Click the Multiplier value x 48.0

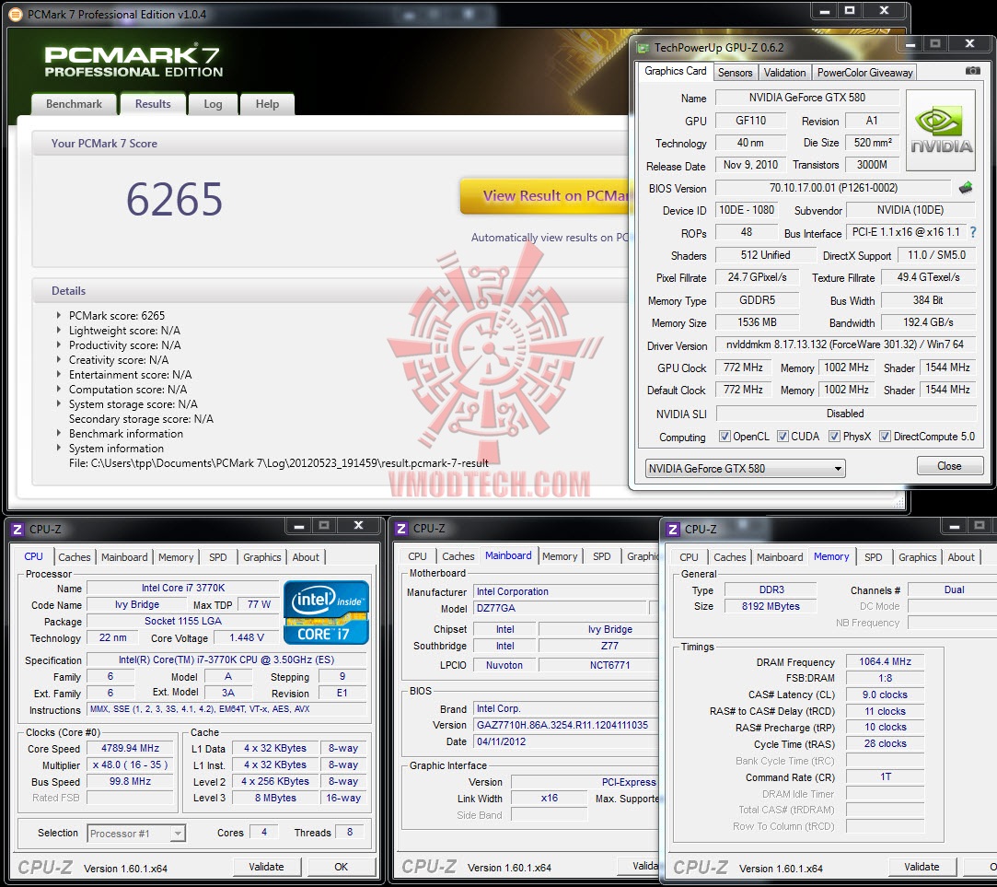click(131, 764)
